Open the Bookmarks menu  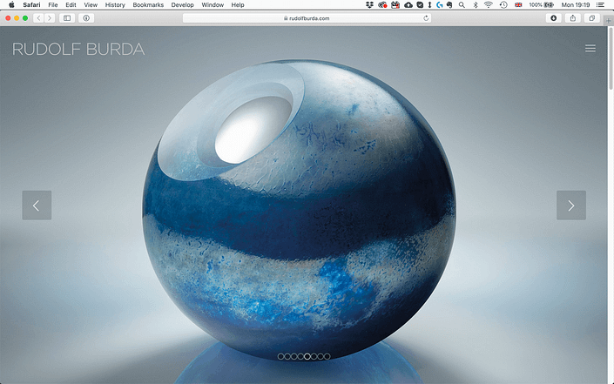[148, 4]
